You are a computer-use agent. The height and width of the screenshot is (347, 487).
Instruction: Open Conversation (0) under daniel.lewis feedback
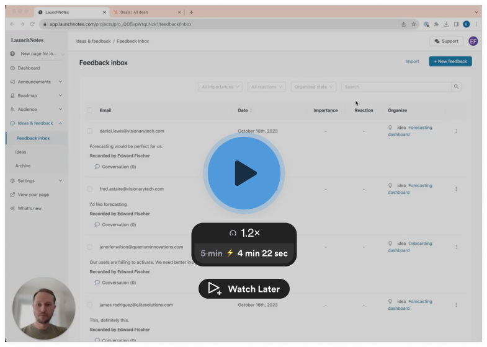(x=115, y=167)
